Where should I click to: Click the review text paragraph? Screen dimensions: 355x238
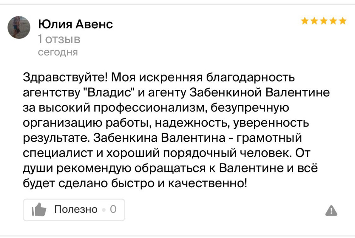point(176,130)
